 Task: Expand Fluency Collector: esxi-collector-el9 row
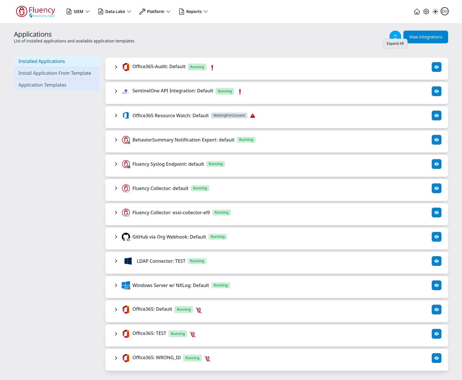(116, 213)
